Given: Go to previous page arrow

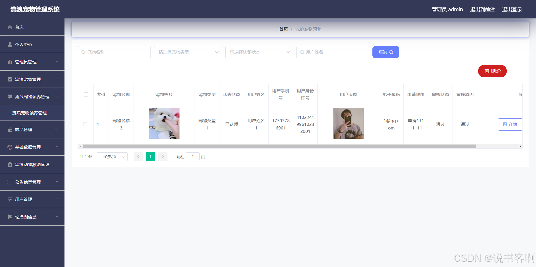Looking at the screenshot, I should point(138,157).
